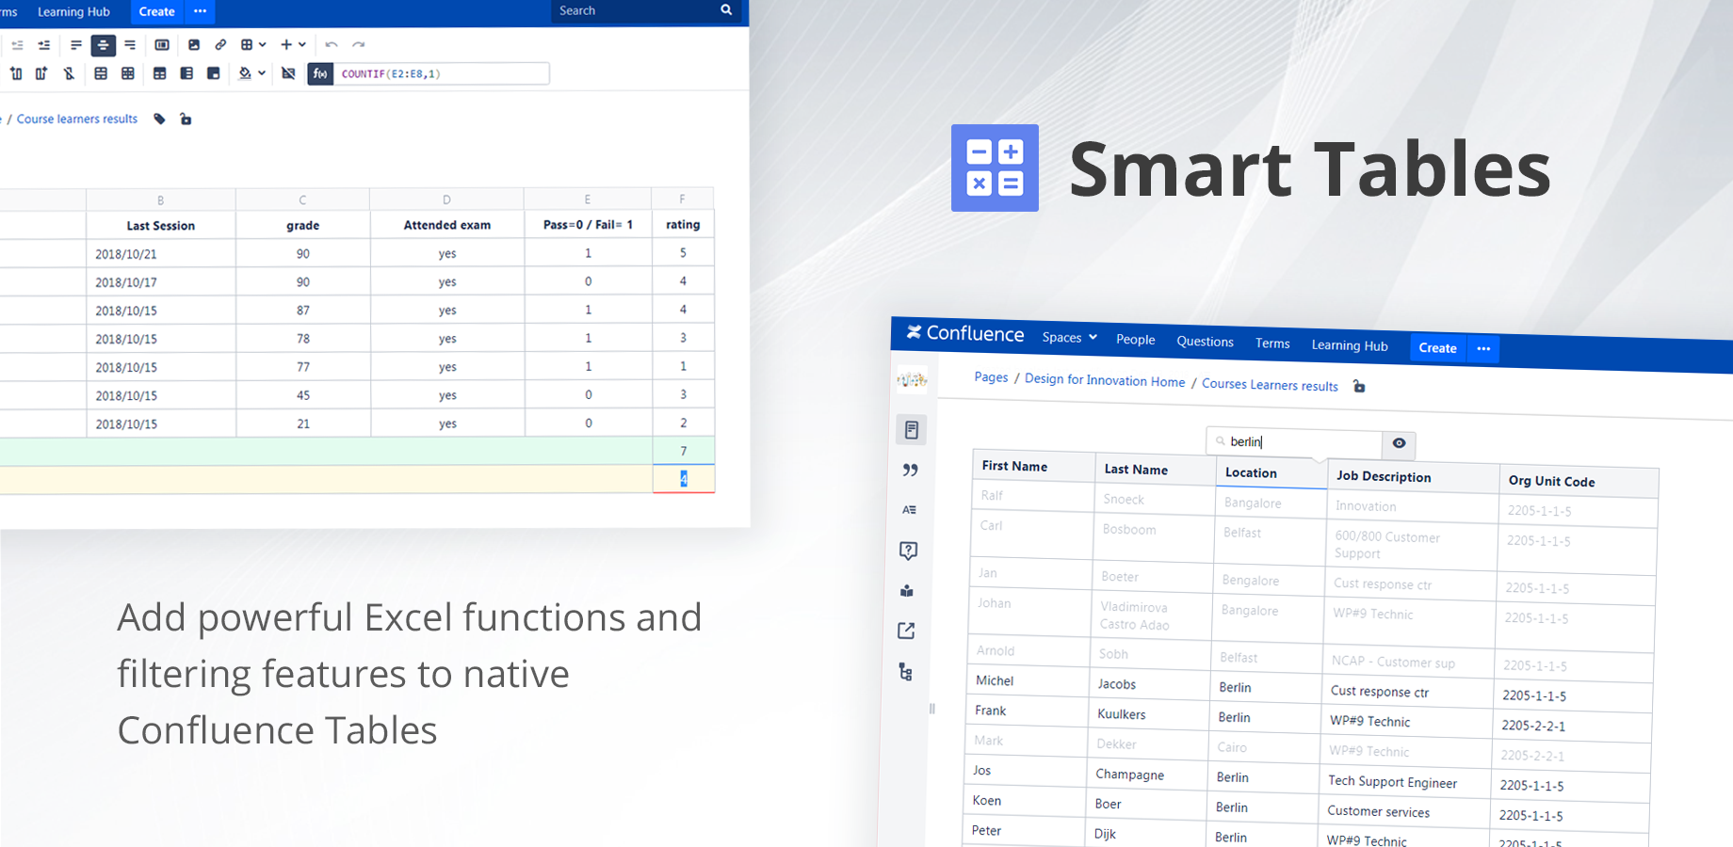Click Learning Hub in left window header
This screenshot has width=1733, height=847.
[x=73, y=12]
